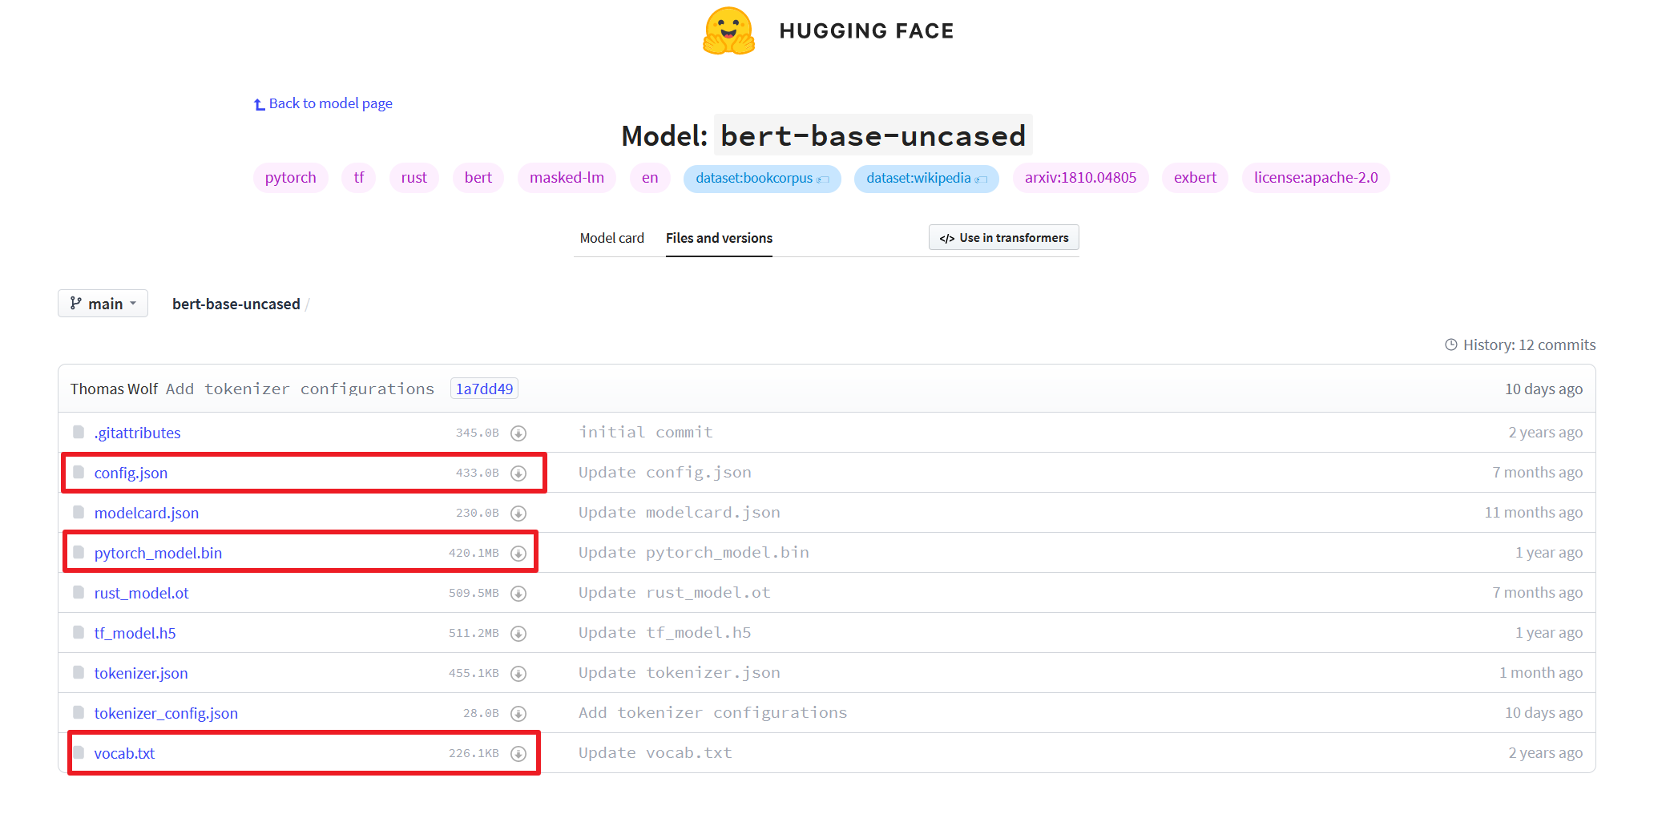This screenshot has width=1674, height=818.
Task: Click the exbert tag
Action: (1195, 178)
